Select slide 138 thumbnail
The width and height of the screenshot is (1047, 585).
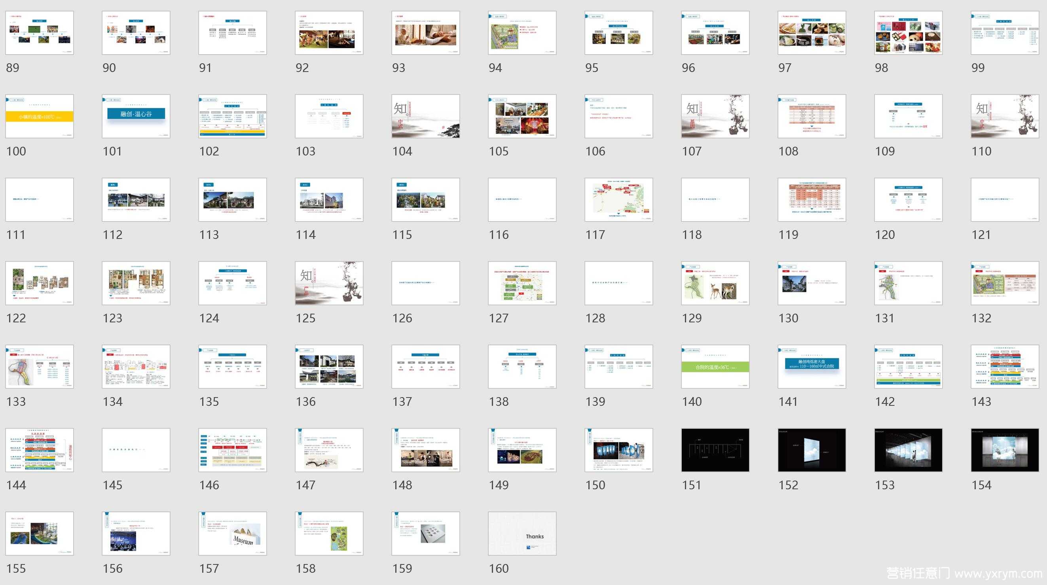click(x=522, y=367)
